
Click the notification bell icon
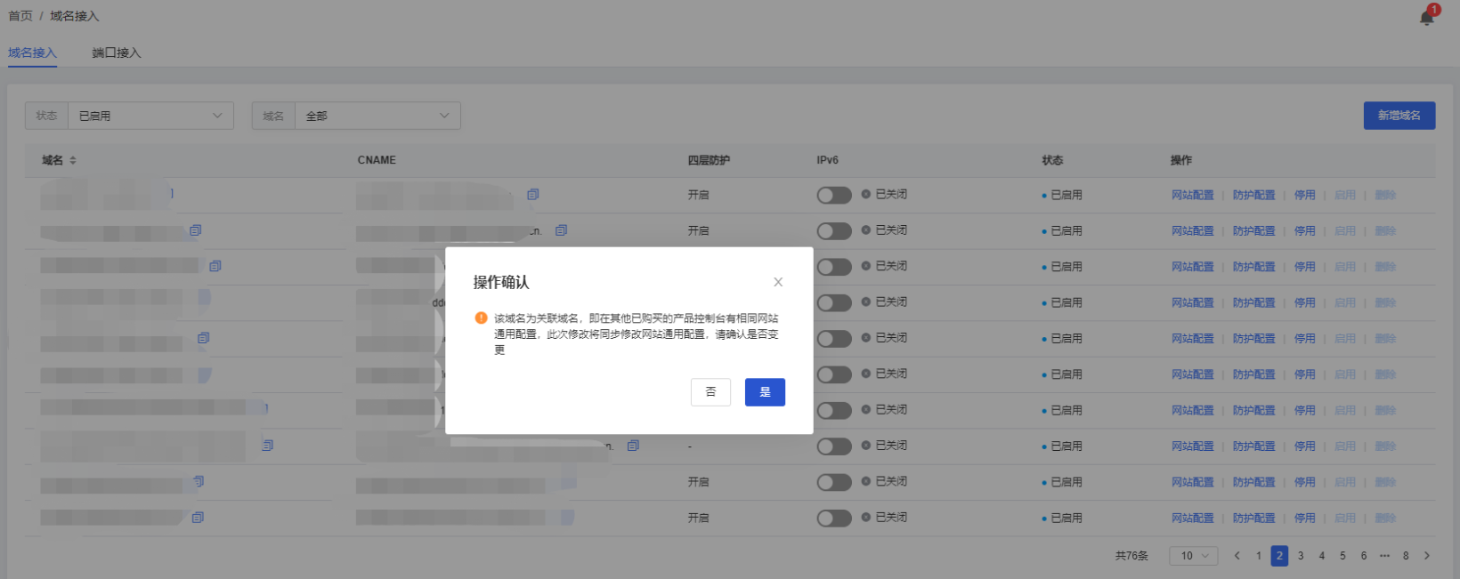[1427, 18]
